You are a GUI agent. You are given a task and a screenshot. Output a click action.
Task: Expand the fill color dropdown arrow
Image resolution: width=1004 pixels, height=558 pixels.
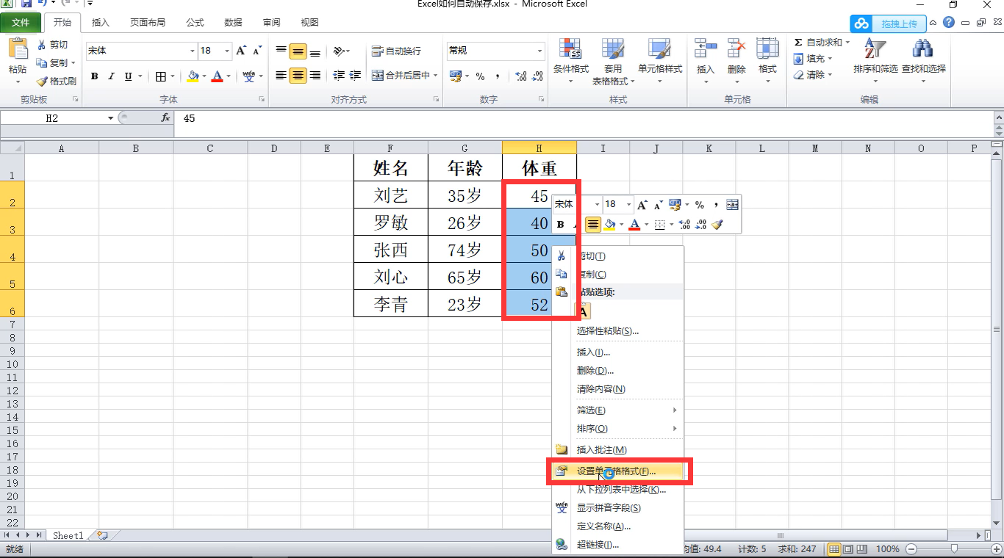pos(204,76)
